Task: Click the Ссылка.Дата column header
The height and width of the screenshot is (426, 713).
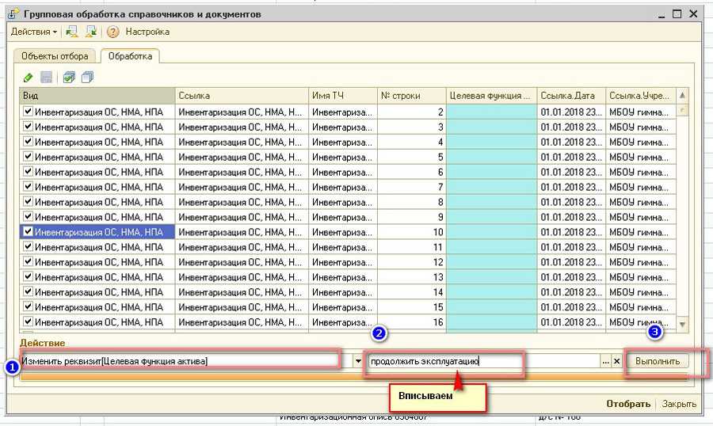Action: pyautogui.click(x=571, y=96)
